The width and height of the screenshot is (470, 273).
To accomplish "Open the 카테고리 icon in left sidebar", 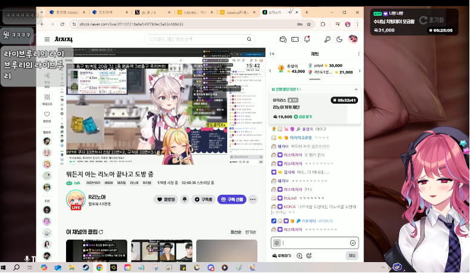I will [47, 99].
